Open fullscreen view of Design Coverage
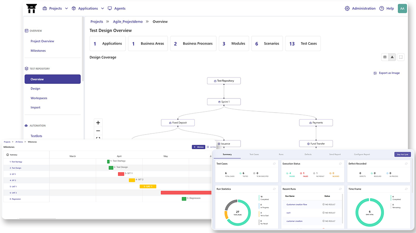The image size is (416, 233). coord(401,57)
